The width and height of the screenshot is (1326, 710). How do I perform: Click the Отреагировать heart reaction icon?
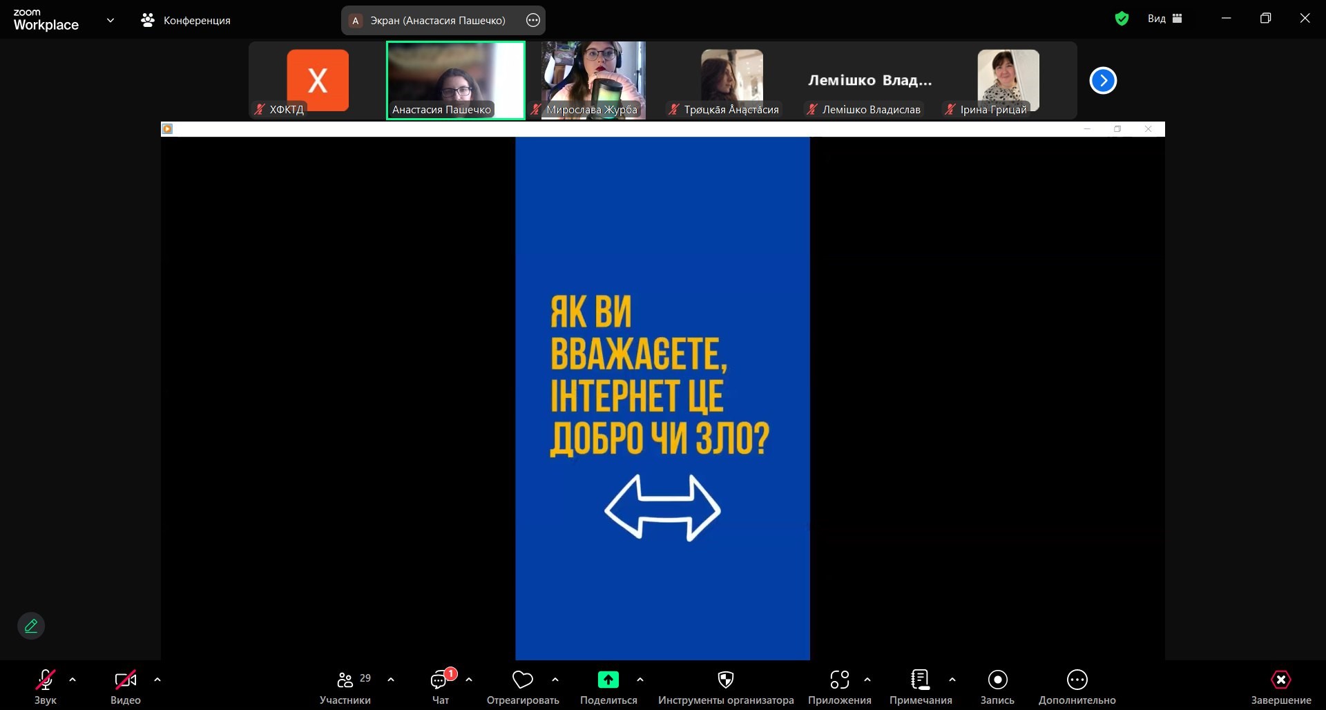523,680
